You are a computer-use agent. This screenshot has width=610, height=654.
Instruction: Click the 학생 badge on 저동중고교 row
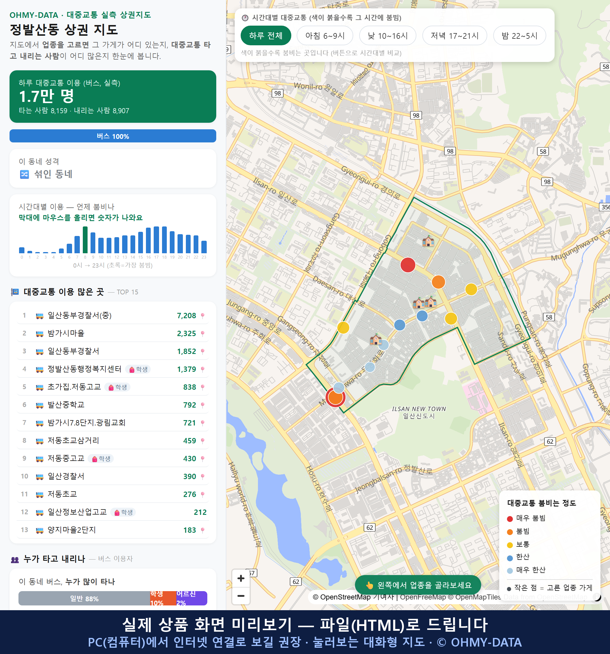tap(101, 459)
